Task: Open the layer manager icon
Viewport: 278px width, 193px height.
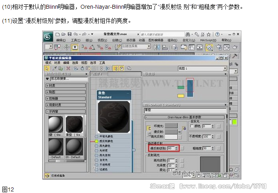Action: [174, 47]
